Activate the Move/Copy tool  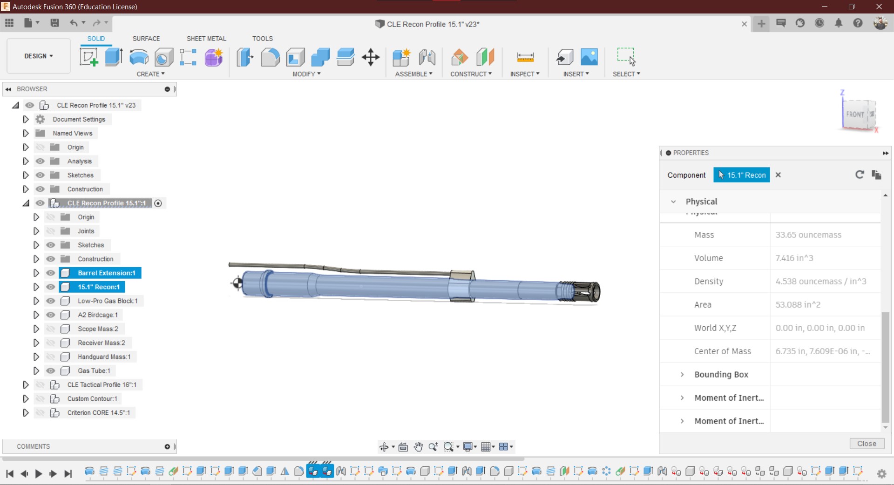[x=371, y=57]
